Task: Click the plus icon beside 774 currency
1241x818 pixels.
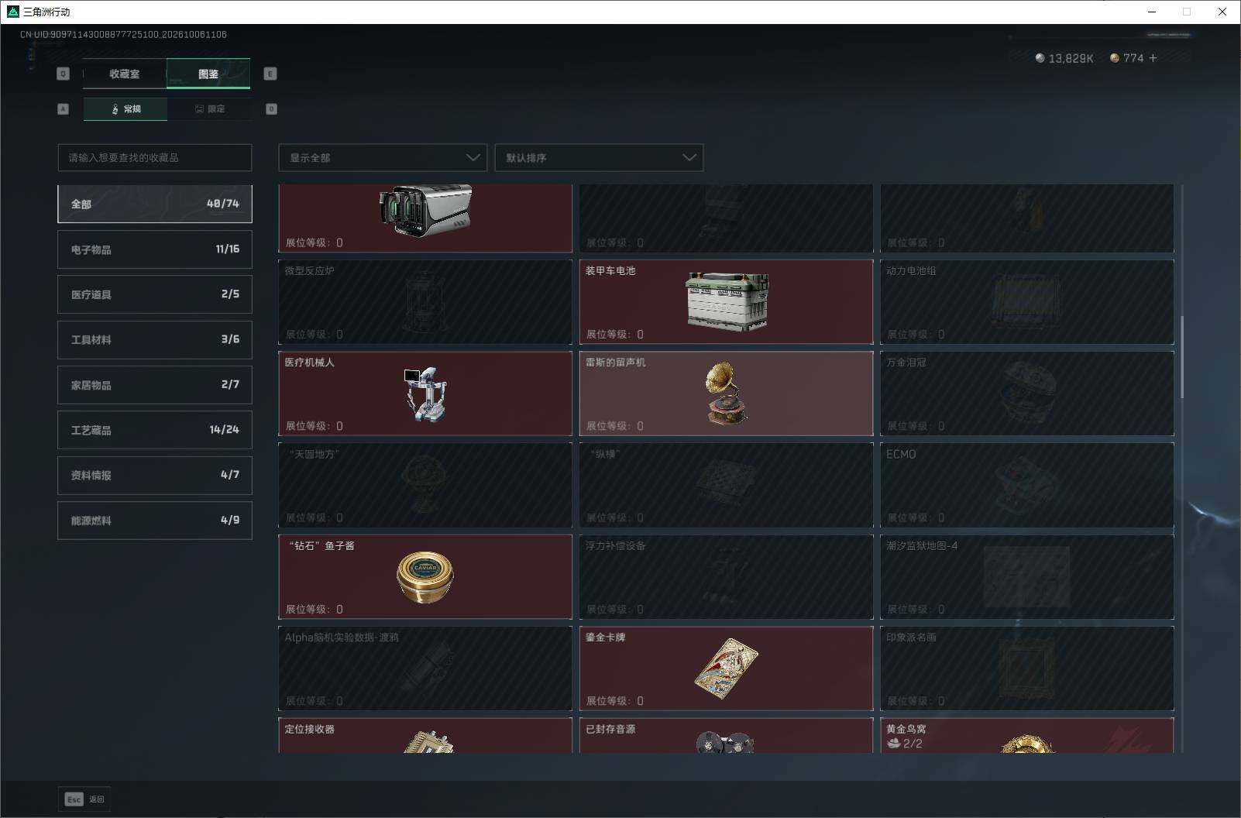Action: (1153, 58)
